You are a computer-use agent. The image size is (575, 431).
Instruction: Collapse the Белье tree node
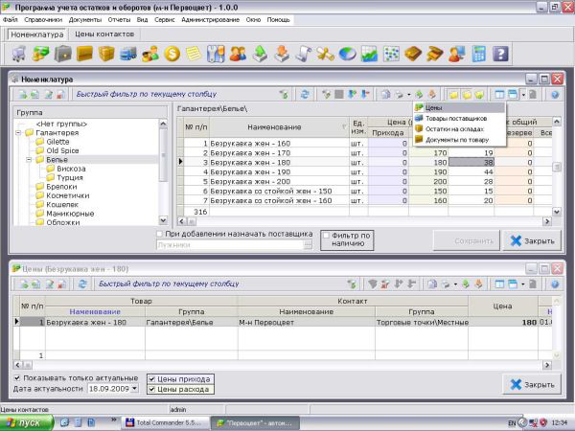tap(30, 160)
